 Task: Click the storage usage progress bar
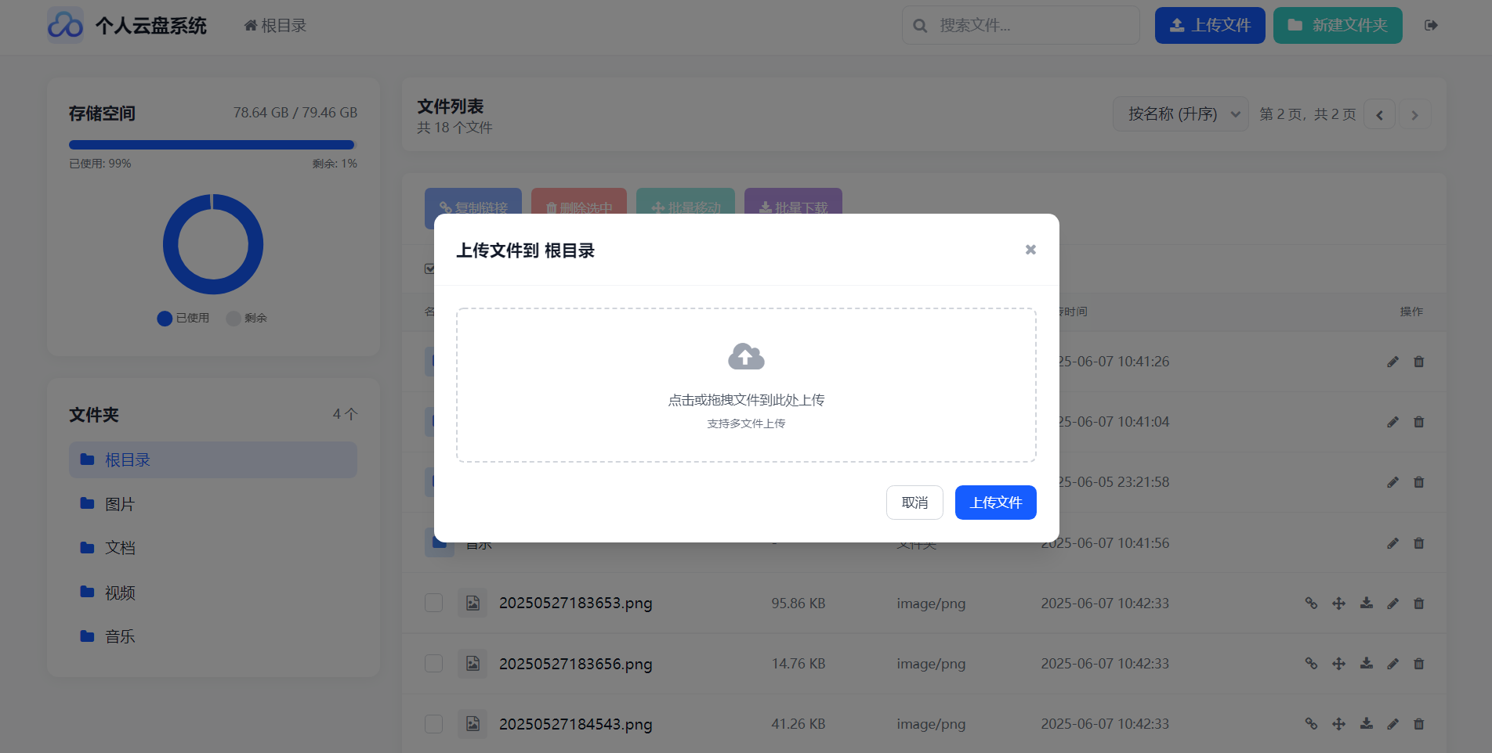coord(213,145)
